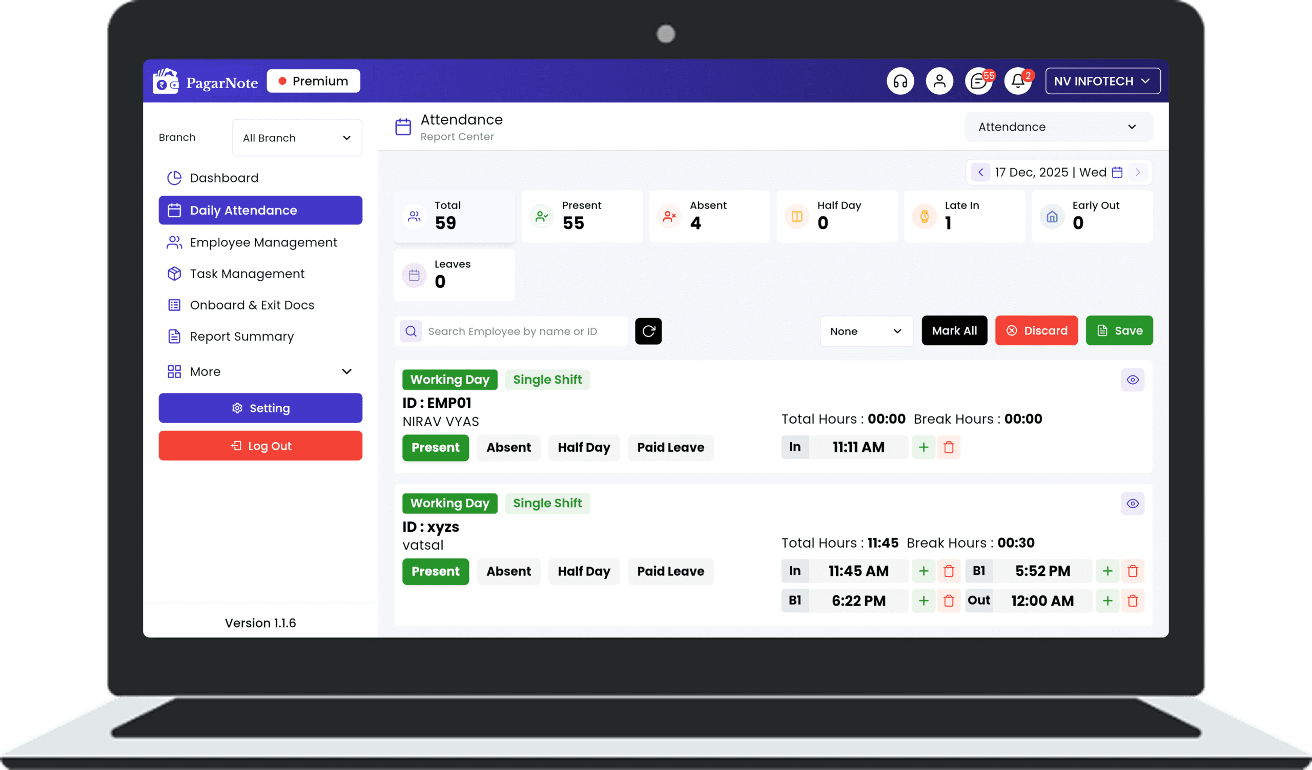This screenshot has height=770, width=1312.
Task: Open the Attendance report type dropdown
Action: point(1058,127)
